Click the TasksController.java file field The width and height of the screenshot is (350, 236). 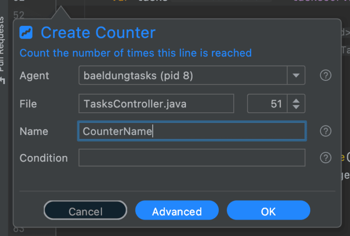[x=156, y=104]
